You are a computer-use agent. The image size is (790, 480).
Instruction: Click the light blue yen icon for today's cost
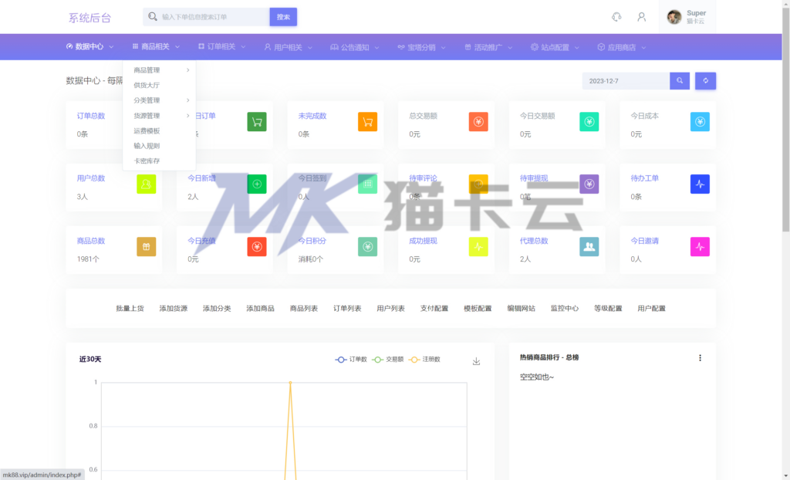pyautogui.click(x=700, y=121)
